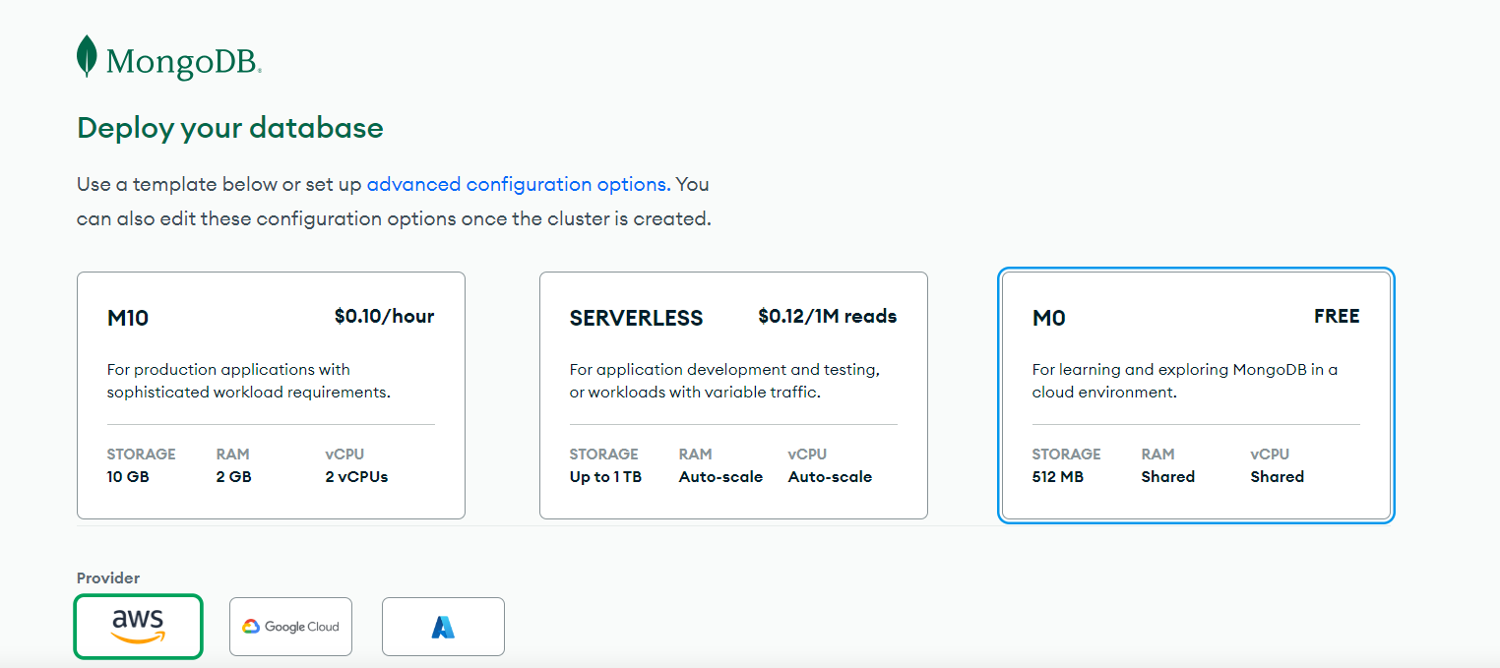Select the M10 cluster template card
1500x668 pixels.
pyautogui.click(x=271, y=395)
